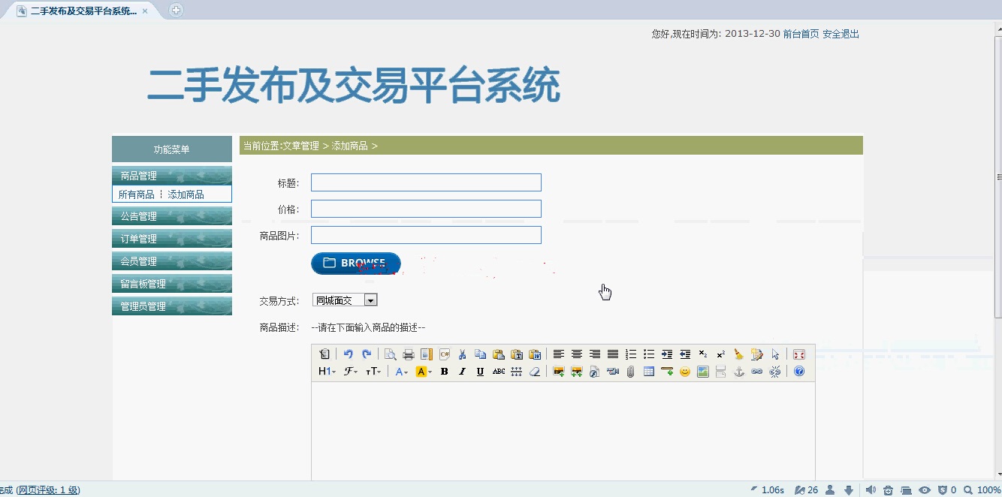The image size is (1002, 497).
Task: Apply superscript formatting
Action: [721, 354]
